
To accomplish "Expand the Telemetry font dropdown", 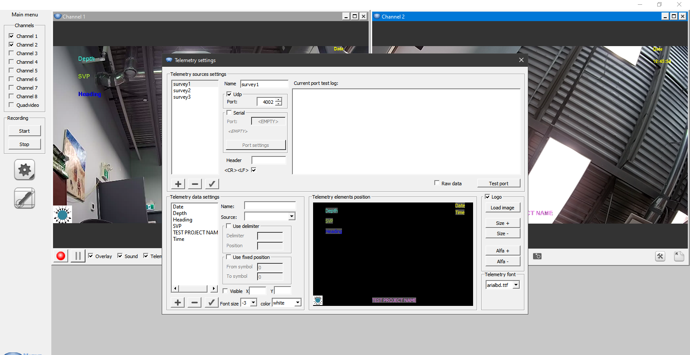I will (x=516, y=285).
